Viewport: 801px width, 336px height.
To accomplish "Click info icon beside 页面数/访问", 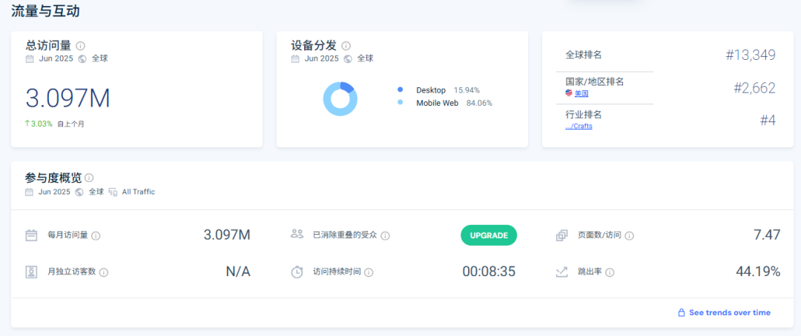I will 630,235.
